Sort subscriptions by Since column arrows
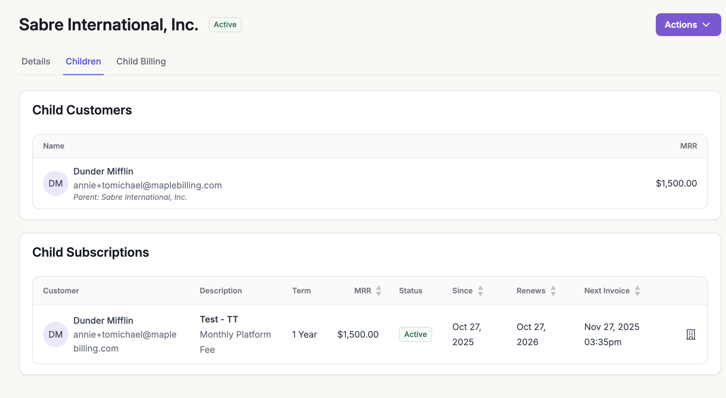Image resolution: width=726 pixels, height=398 pixels. pyautogui.click(x=480, y=291)
